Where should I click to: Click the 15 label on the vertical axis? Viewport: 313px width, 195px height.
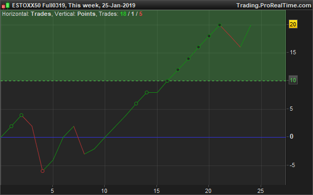pos(293,53)
